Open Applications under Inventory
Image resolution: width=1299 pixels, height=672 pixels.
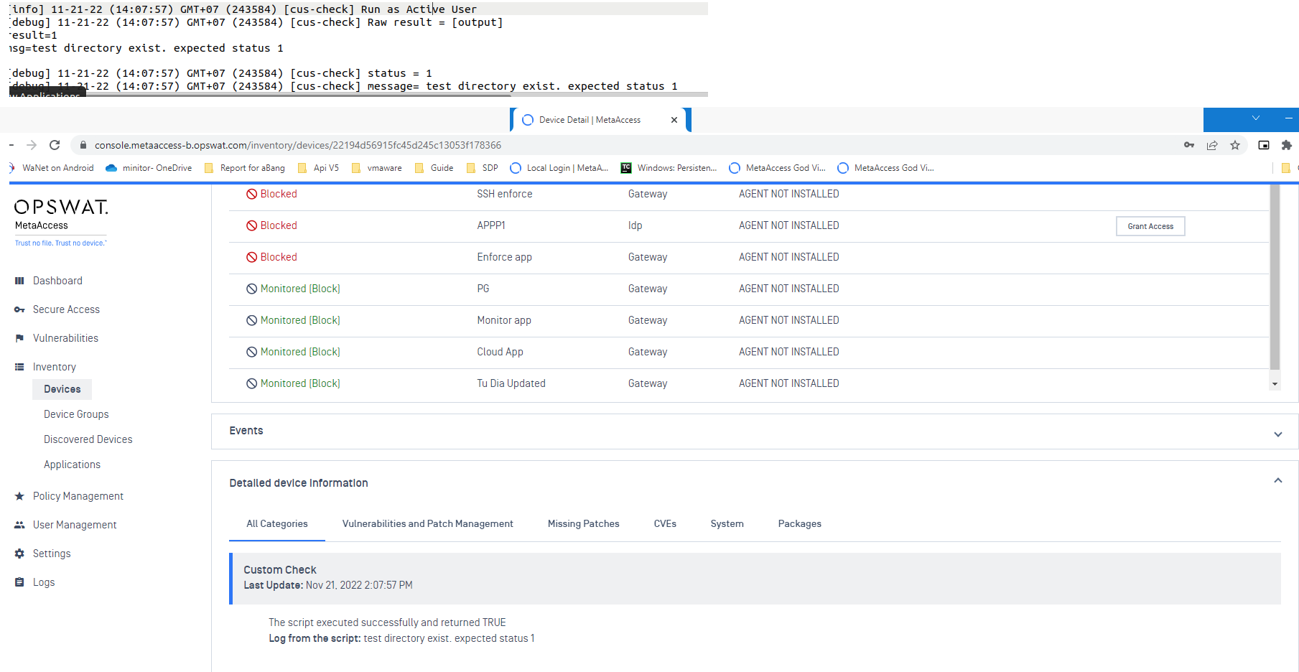[73, 465]
